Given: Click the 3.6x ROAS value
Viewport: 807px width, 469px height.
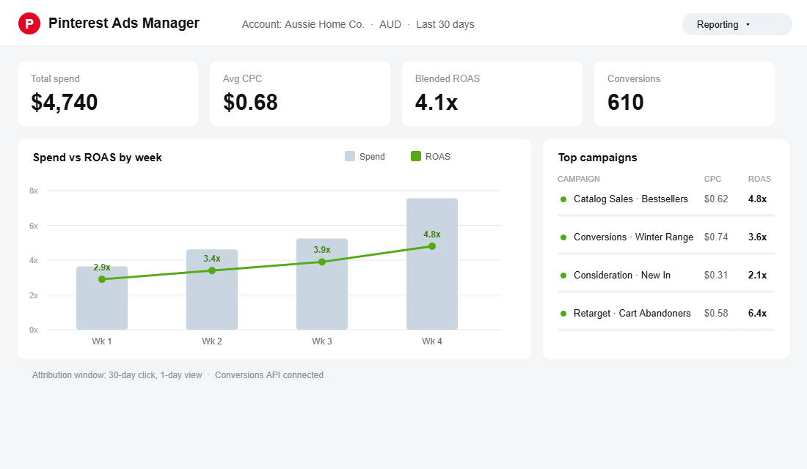Looking at the screenshot, I should [757, 237].
